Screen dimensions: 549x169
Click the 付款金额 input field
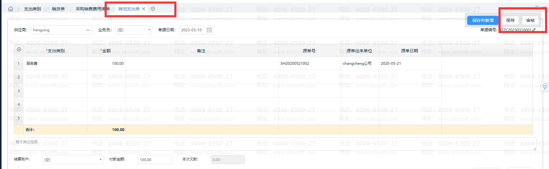coord(155,160)
